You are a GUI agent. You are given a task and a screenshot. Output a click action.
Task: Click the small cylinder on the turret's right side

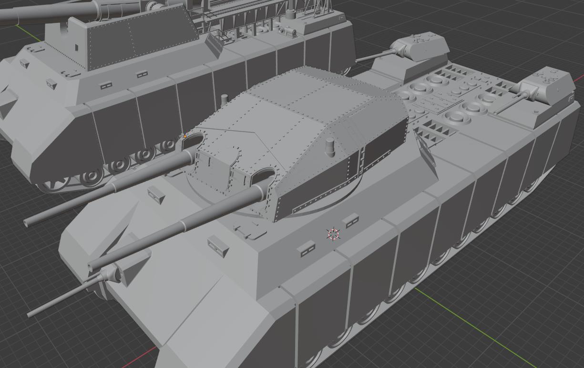pyautogui.click(x=330, y=147)
